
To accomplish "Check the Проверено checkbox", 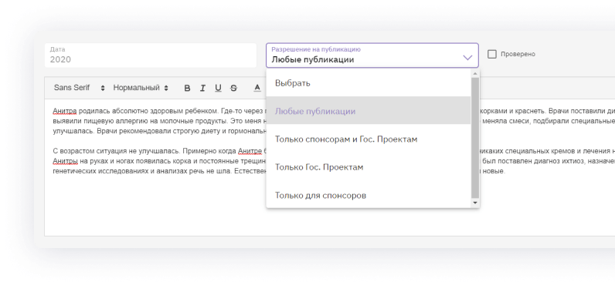I will click(492, 55).
